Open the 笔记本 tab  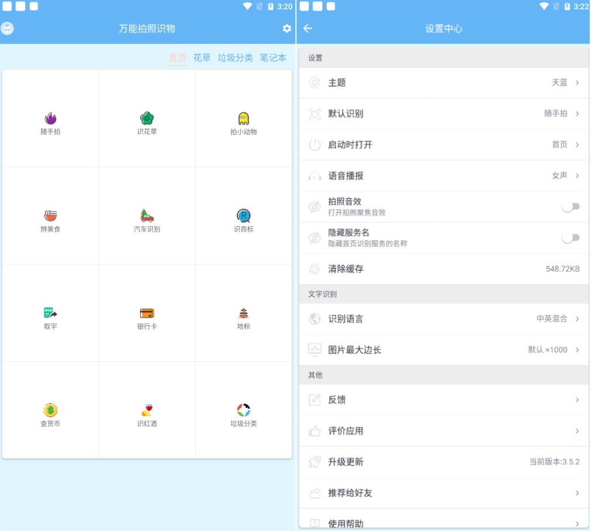point(273,59)
